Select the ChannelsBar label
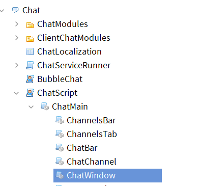Image resolution: width=200 pixels, height=186 pixels. coord(91,120)
